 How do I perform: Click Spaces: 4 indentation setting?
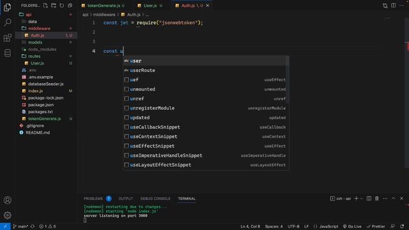pos(274,226)
